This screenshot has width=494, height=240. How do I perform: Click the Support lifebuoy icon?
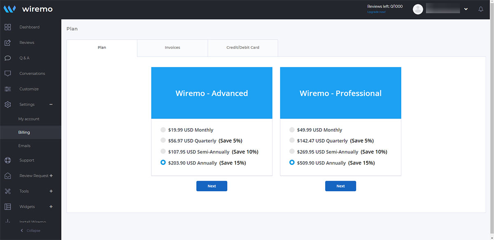coord(8,160)
